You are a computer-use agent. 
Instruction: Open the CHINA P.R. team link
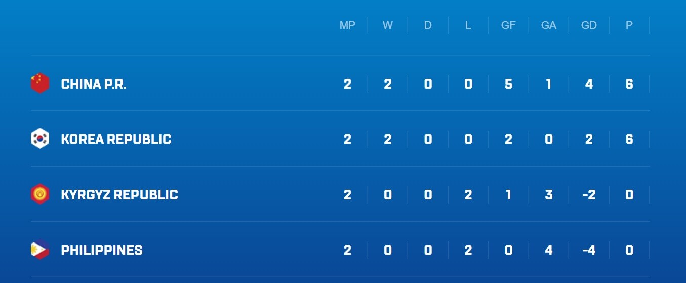point(94,84)
